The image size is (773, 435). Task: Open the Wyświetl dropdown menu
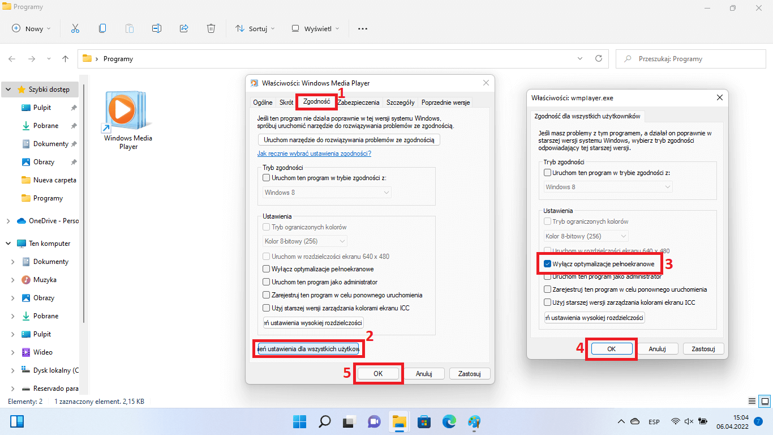tap(316, 28)
